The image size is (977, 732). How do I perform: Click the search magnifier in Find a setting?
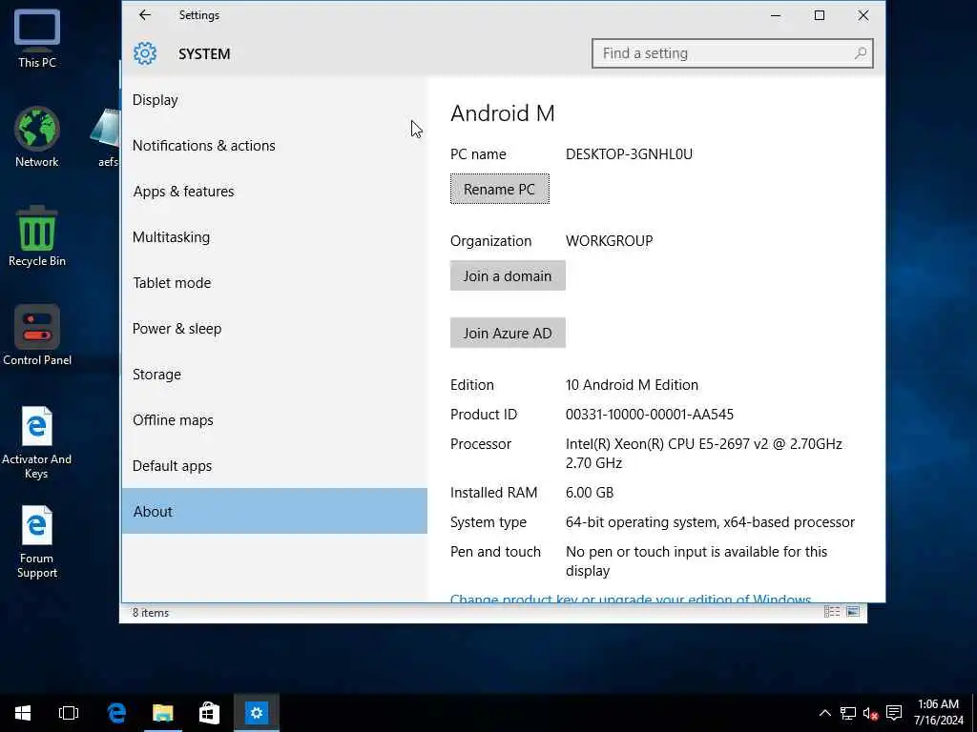coord(861,53)
